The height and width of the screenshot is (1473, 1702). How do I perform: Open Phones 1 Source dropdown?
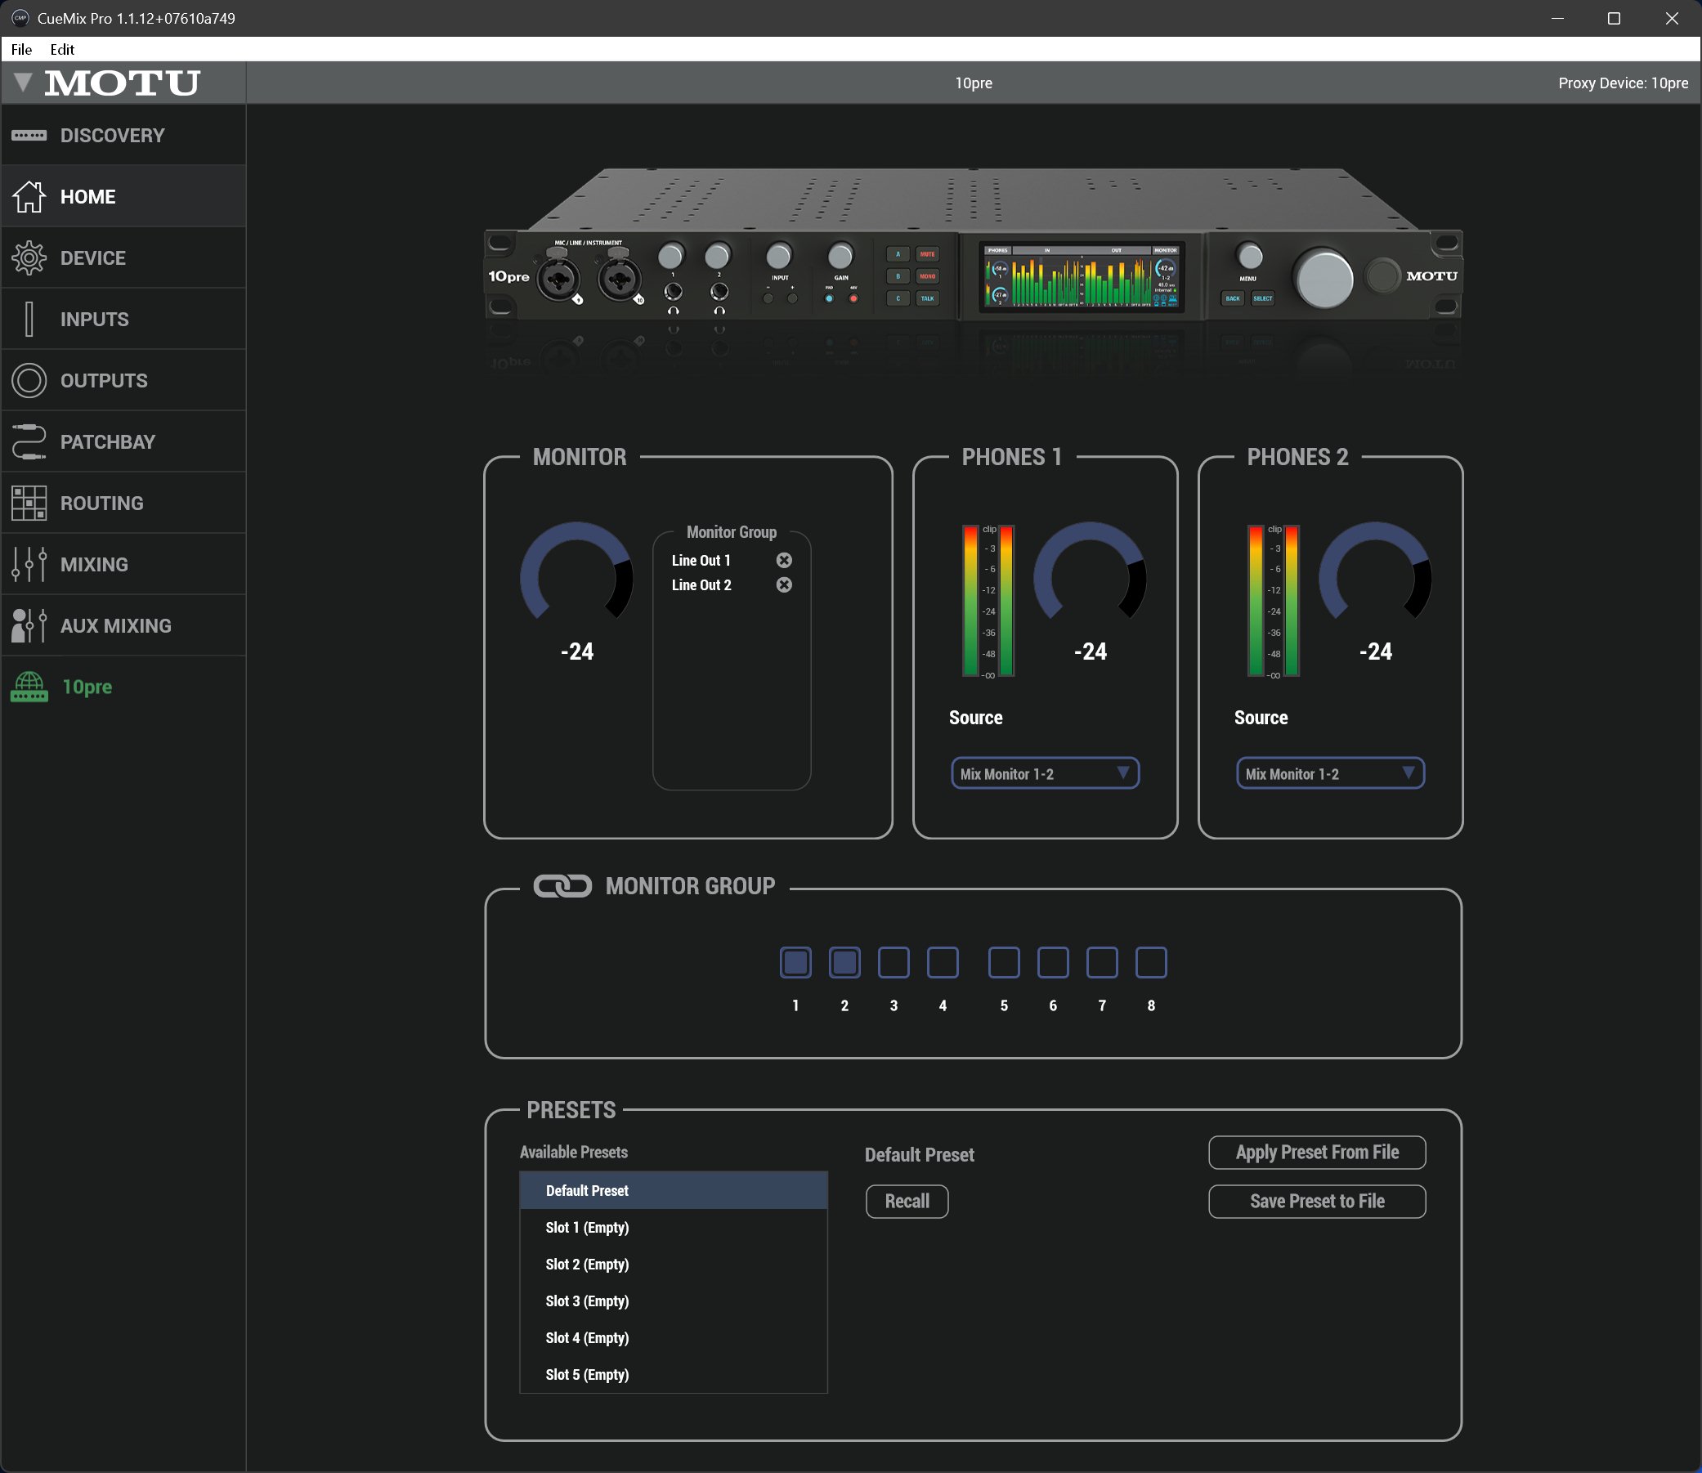point(1046,773)
